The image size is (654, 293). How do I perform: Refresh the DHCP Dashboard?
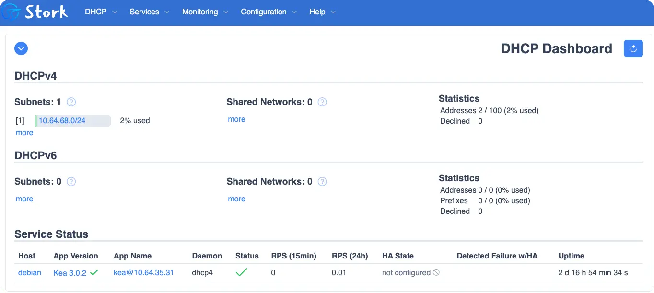pos(633,48)
